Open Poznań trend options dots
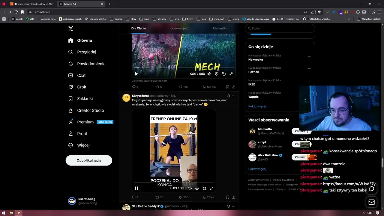This screenshot has width=384, height=216. pos(310,69)
